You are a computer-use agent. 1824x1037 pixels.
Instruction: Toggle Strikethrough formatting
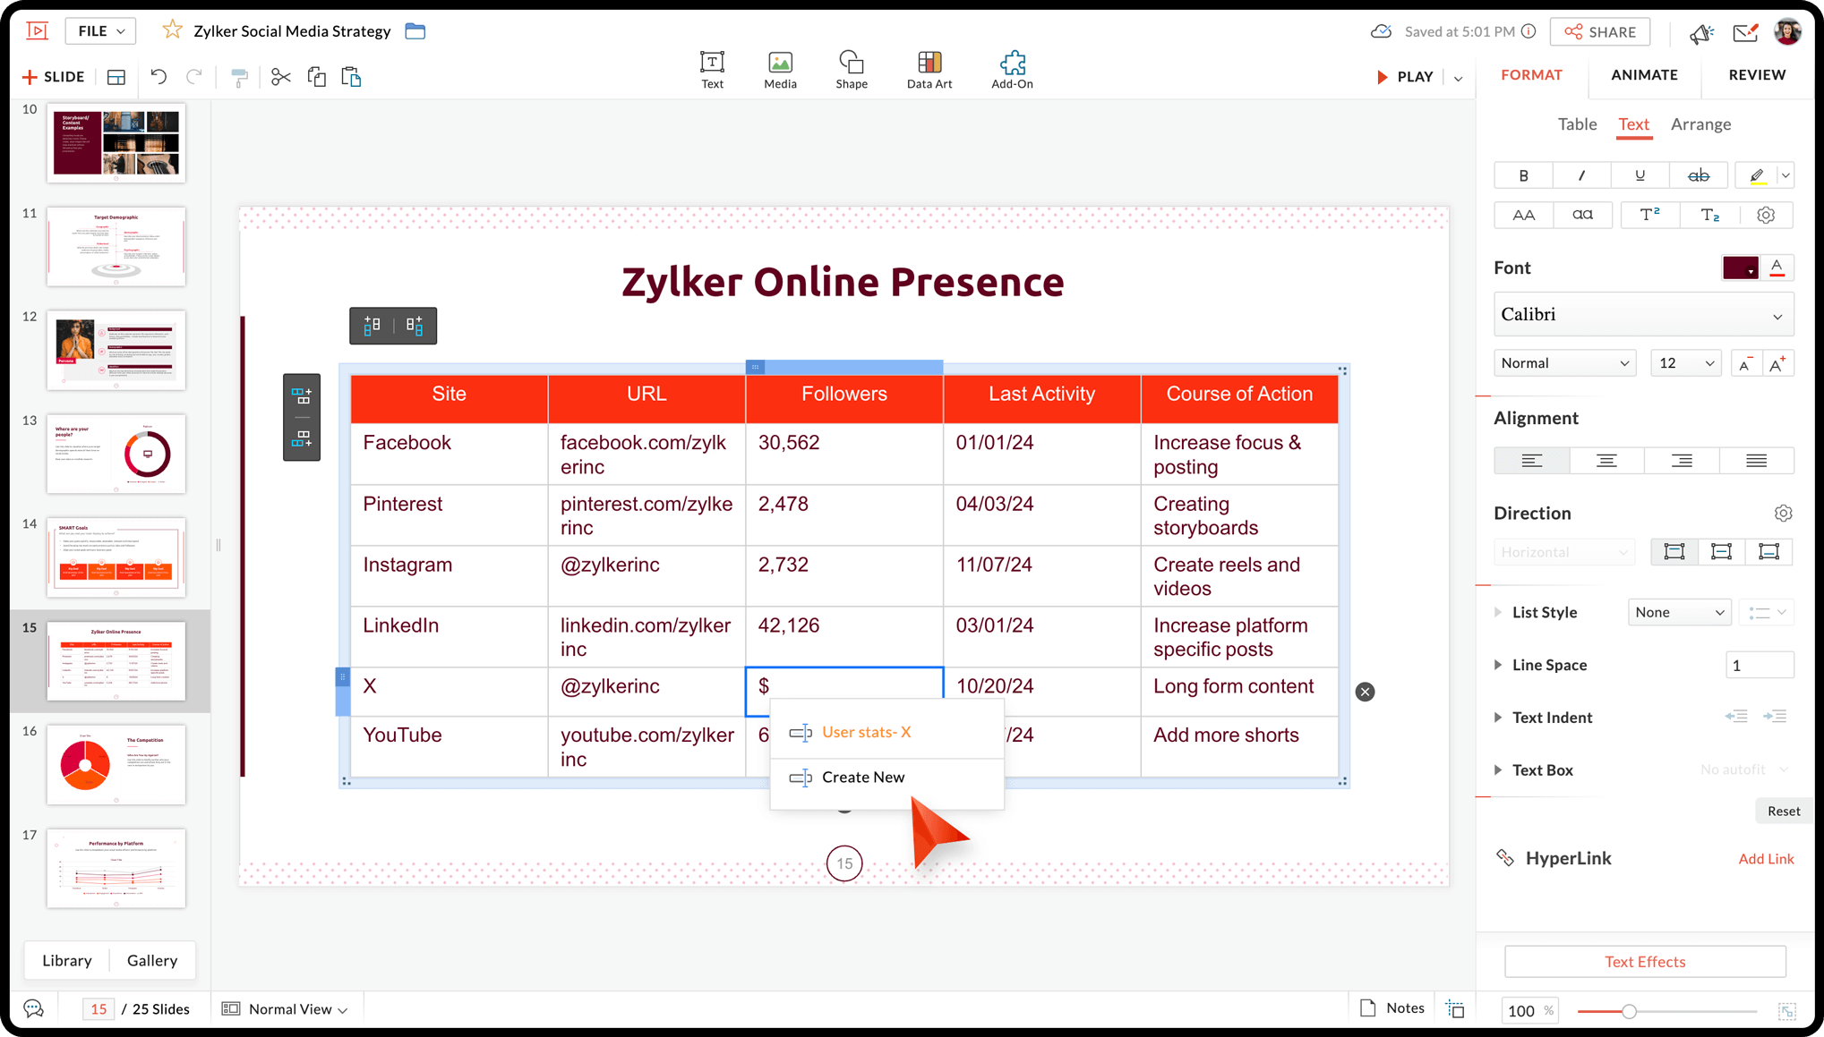(x=1699, y=175)
